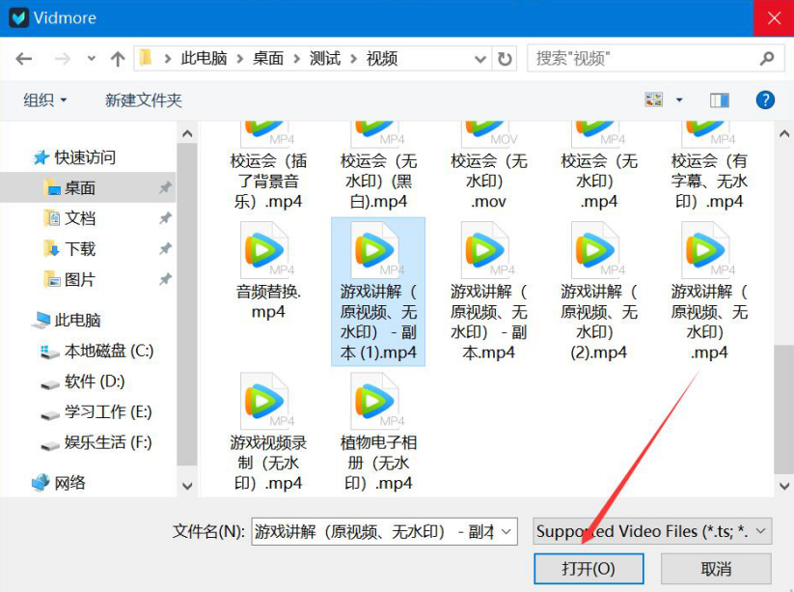Open the help question mark icon

765,99
